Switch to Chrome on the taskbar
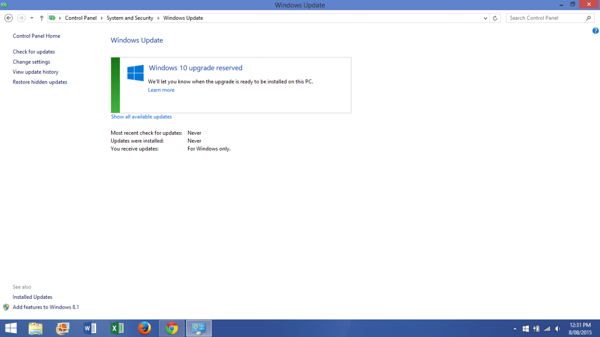Image resolution: width=600 pixels, height=337 pixels. pyautogui.click(x=172, y=328)
